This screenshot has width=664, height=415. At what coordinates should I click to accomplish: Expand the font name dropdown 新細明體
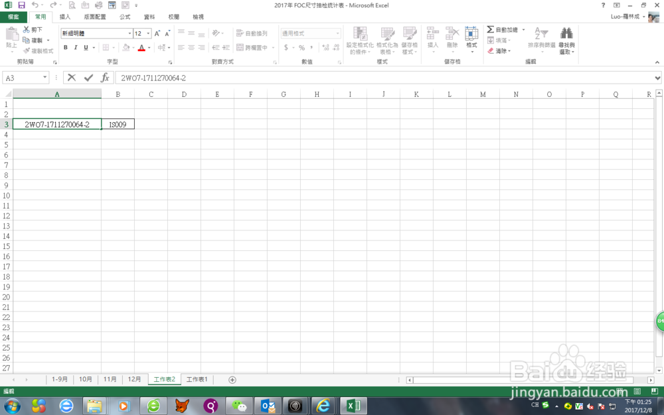coord(129,33)
